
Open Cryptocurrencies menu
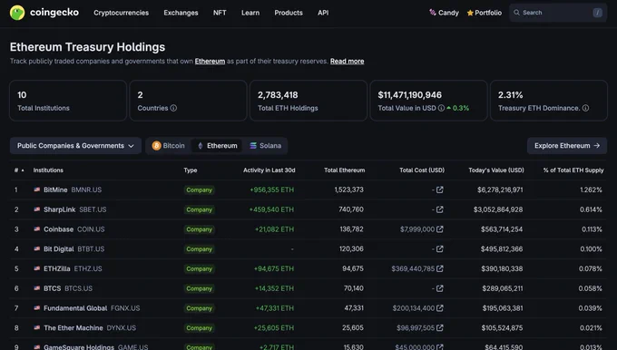pos(122,13)
